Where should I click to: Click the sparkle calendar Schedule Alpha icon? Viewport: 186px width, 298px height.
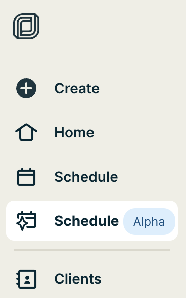[26, 221]
